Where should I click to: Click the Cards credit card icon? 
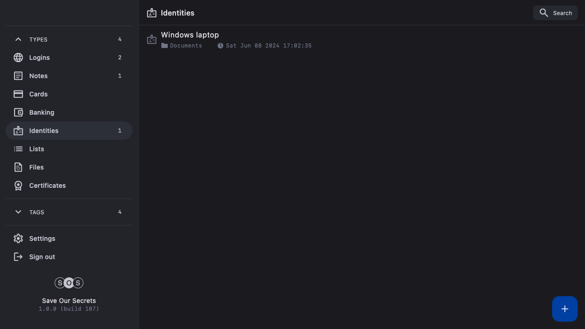18,94
